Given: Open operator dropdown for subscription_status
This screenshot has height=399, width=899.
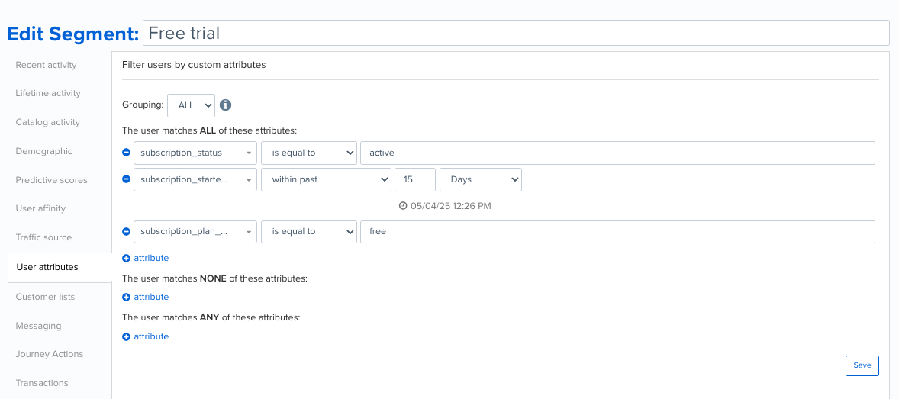Looking at the screenshot, I should pyautogui.click(x=309, y=153).
